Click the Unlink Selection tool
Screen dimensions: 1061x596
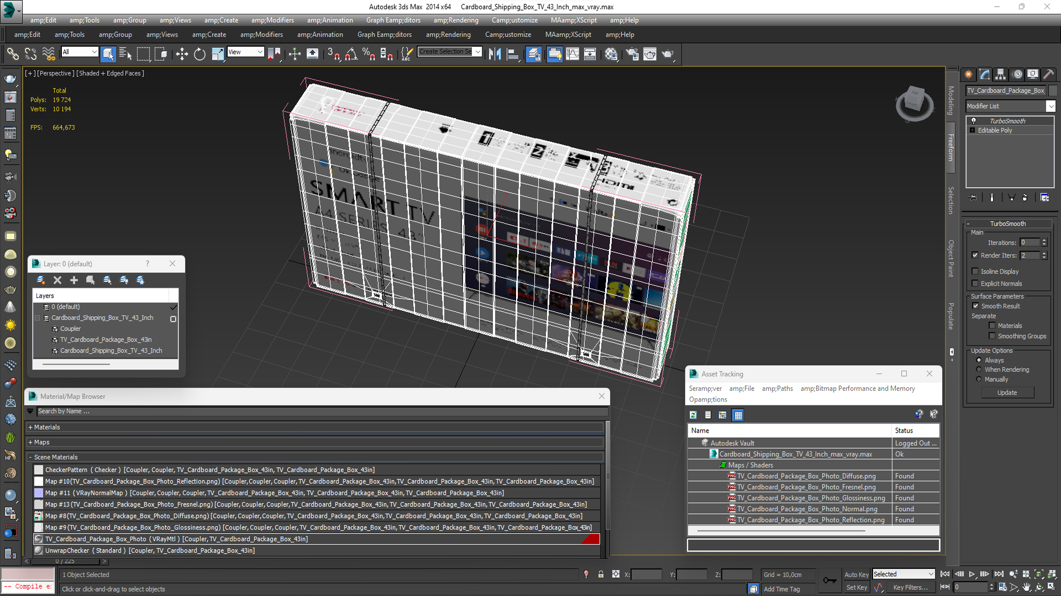pyautogui.click(x=30, y=54)
